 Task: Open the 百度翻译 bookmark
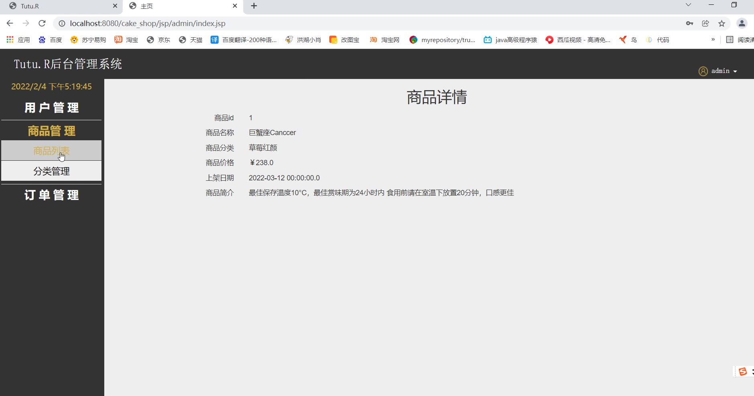(x=244, y=40)
